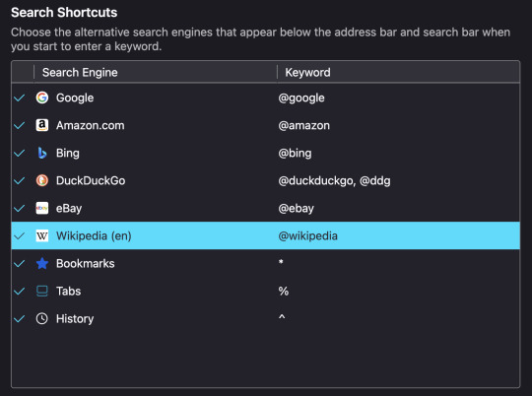Select the Google engine name
Image resolution: width=532 pixels, height=396 pixels.
(x=75, y=98)
